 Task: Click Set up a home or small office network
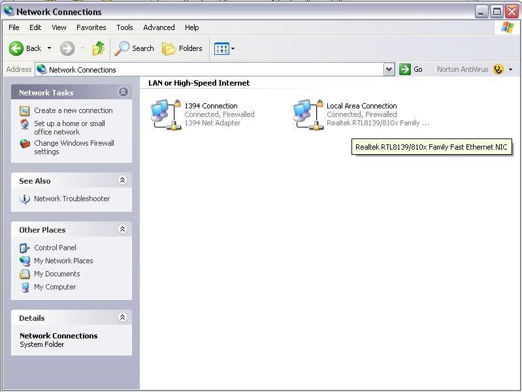point(69,127)
